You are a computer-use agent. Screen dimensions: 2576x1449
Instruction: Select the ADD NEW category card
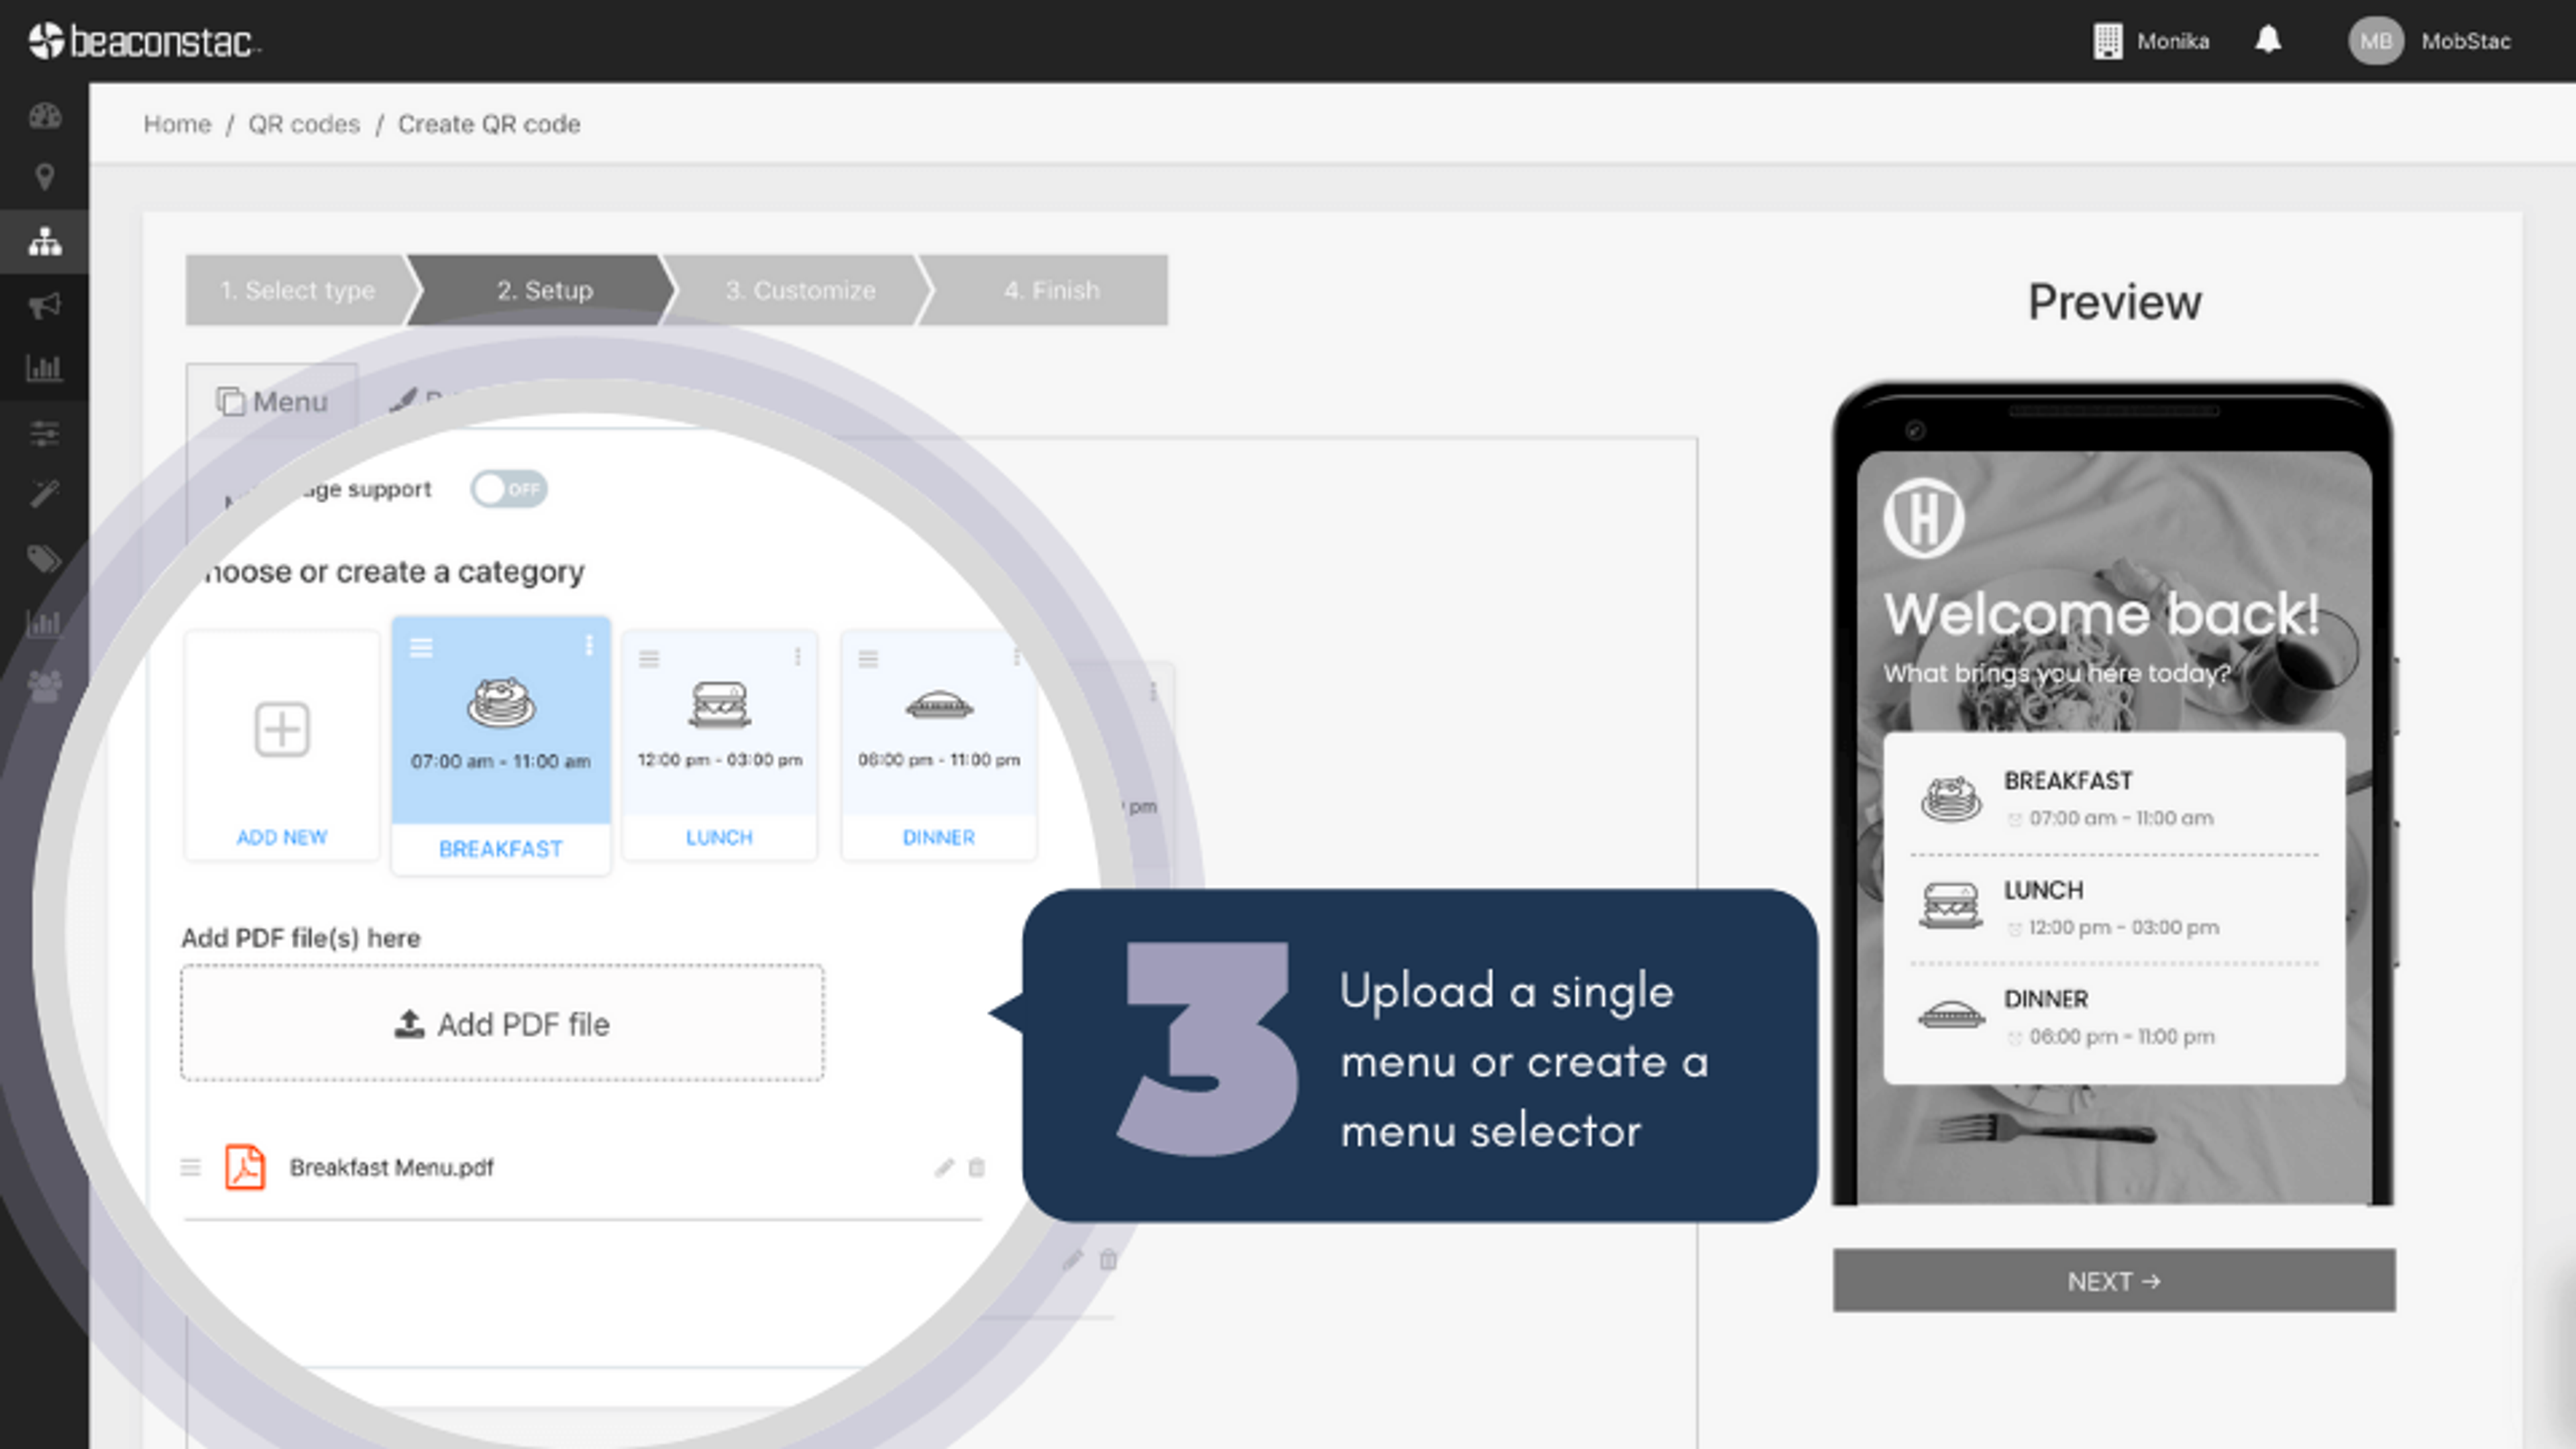pyautogui.click(x=282, y=745)
